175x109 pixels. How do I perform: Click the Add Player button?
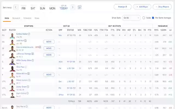142,7
